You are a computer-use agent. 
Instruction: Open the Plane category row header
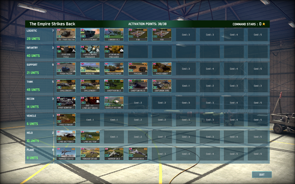tap(40, 154)
